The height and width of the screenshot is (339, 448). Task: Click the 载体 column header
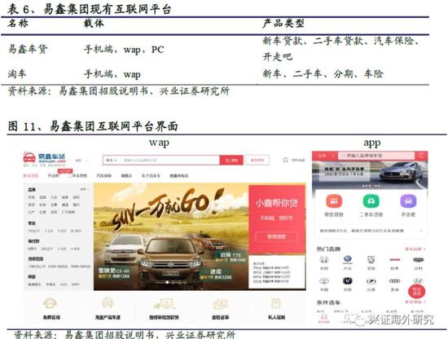94,24
